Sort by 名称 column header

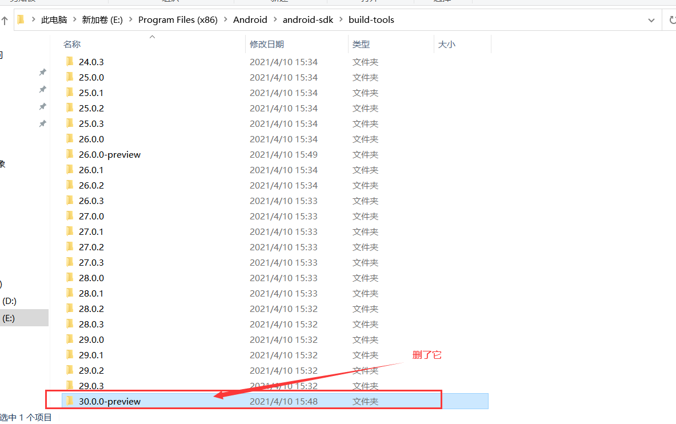pyautogui.click(x=72, y=44)
